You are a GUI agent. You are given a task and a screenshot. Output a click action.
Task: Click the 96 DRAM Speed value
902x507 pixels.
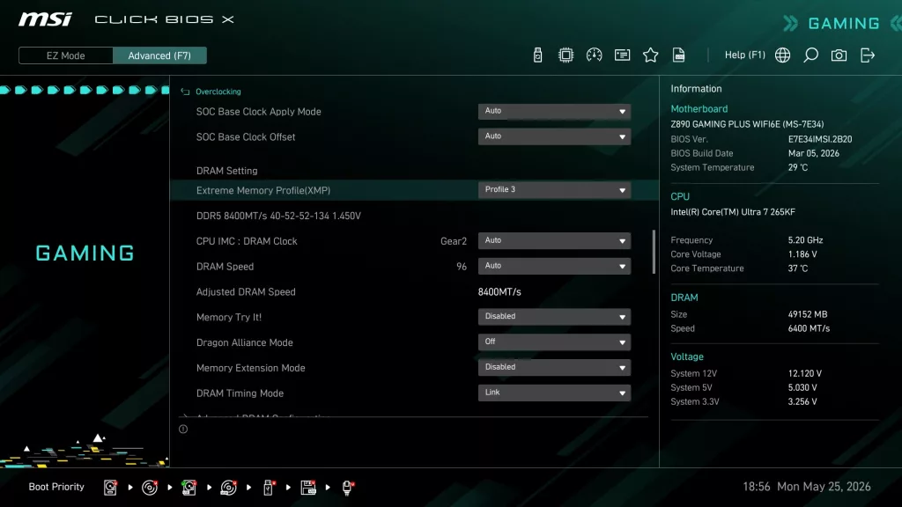462,266
